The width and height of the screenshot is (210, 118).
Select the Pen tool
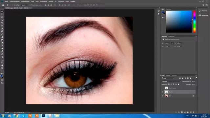pos(2,54)
